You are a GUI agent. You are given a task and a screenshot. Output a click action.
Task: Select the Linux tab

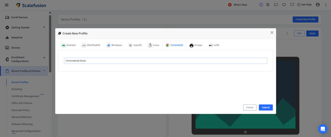[154, 45]
